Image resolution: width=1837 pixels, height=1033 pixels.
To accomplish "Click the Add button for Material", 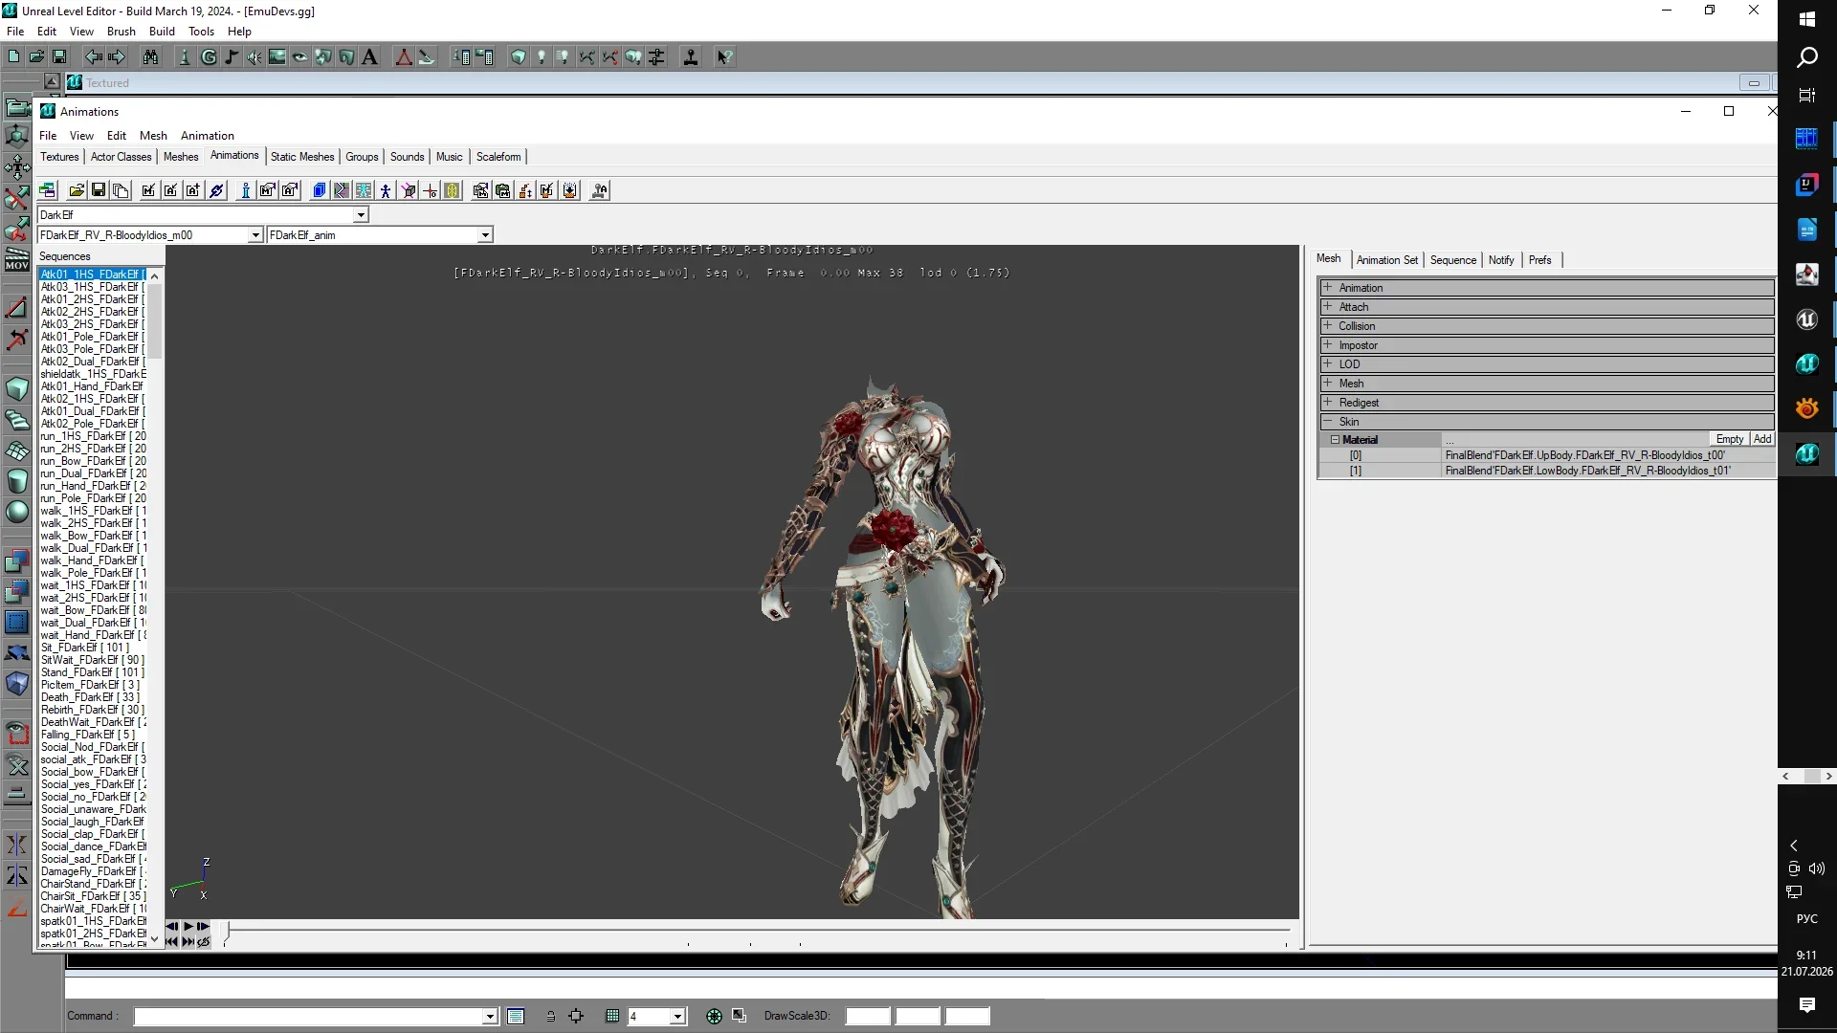I will click(1762, 439).
